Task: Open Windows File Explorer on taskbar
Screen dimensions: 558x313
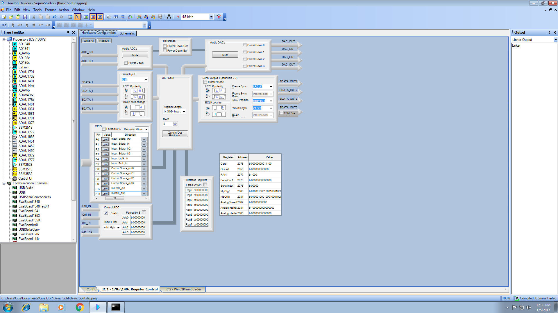Action: pyautogui.click(x=44, y=307)
